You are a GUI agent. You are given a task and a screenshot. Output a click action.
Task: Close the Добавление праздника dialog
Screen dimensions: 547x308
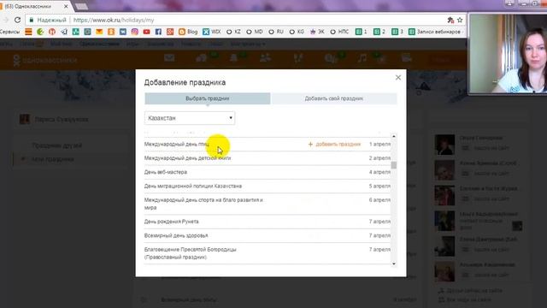398,78
